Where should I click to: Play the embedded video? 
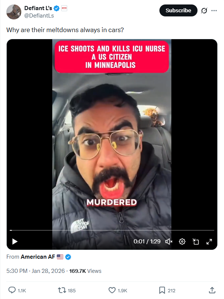(x=15, y=242)
